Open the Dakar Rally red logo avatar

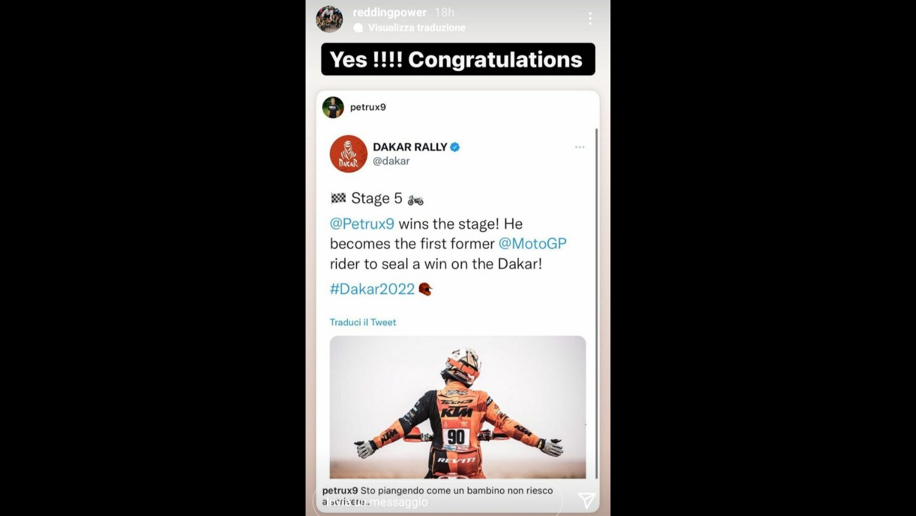pyautogui.click(x=349, y=154)
